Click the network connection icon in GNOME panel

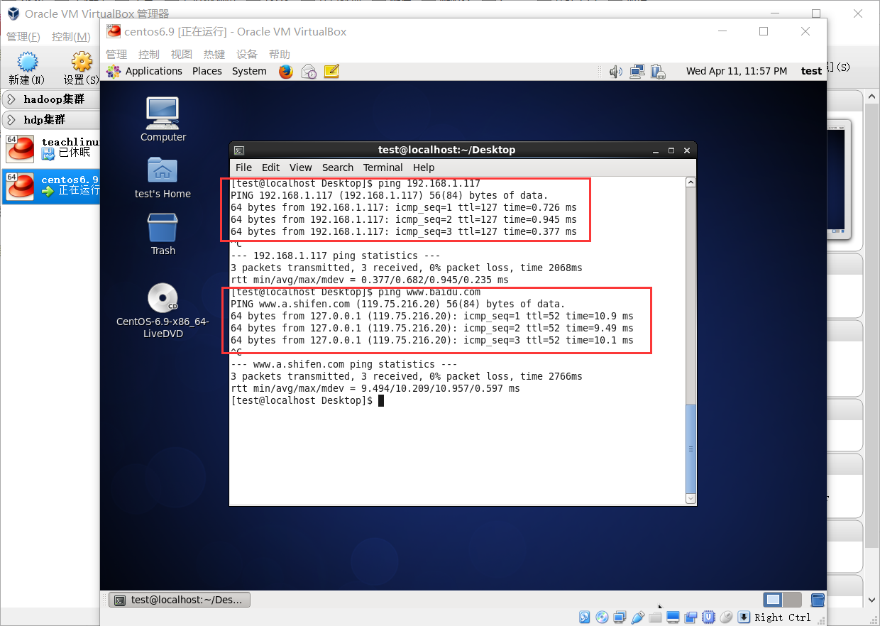(x=637, y=71)
